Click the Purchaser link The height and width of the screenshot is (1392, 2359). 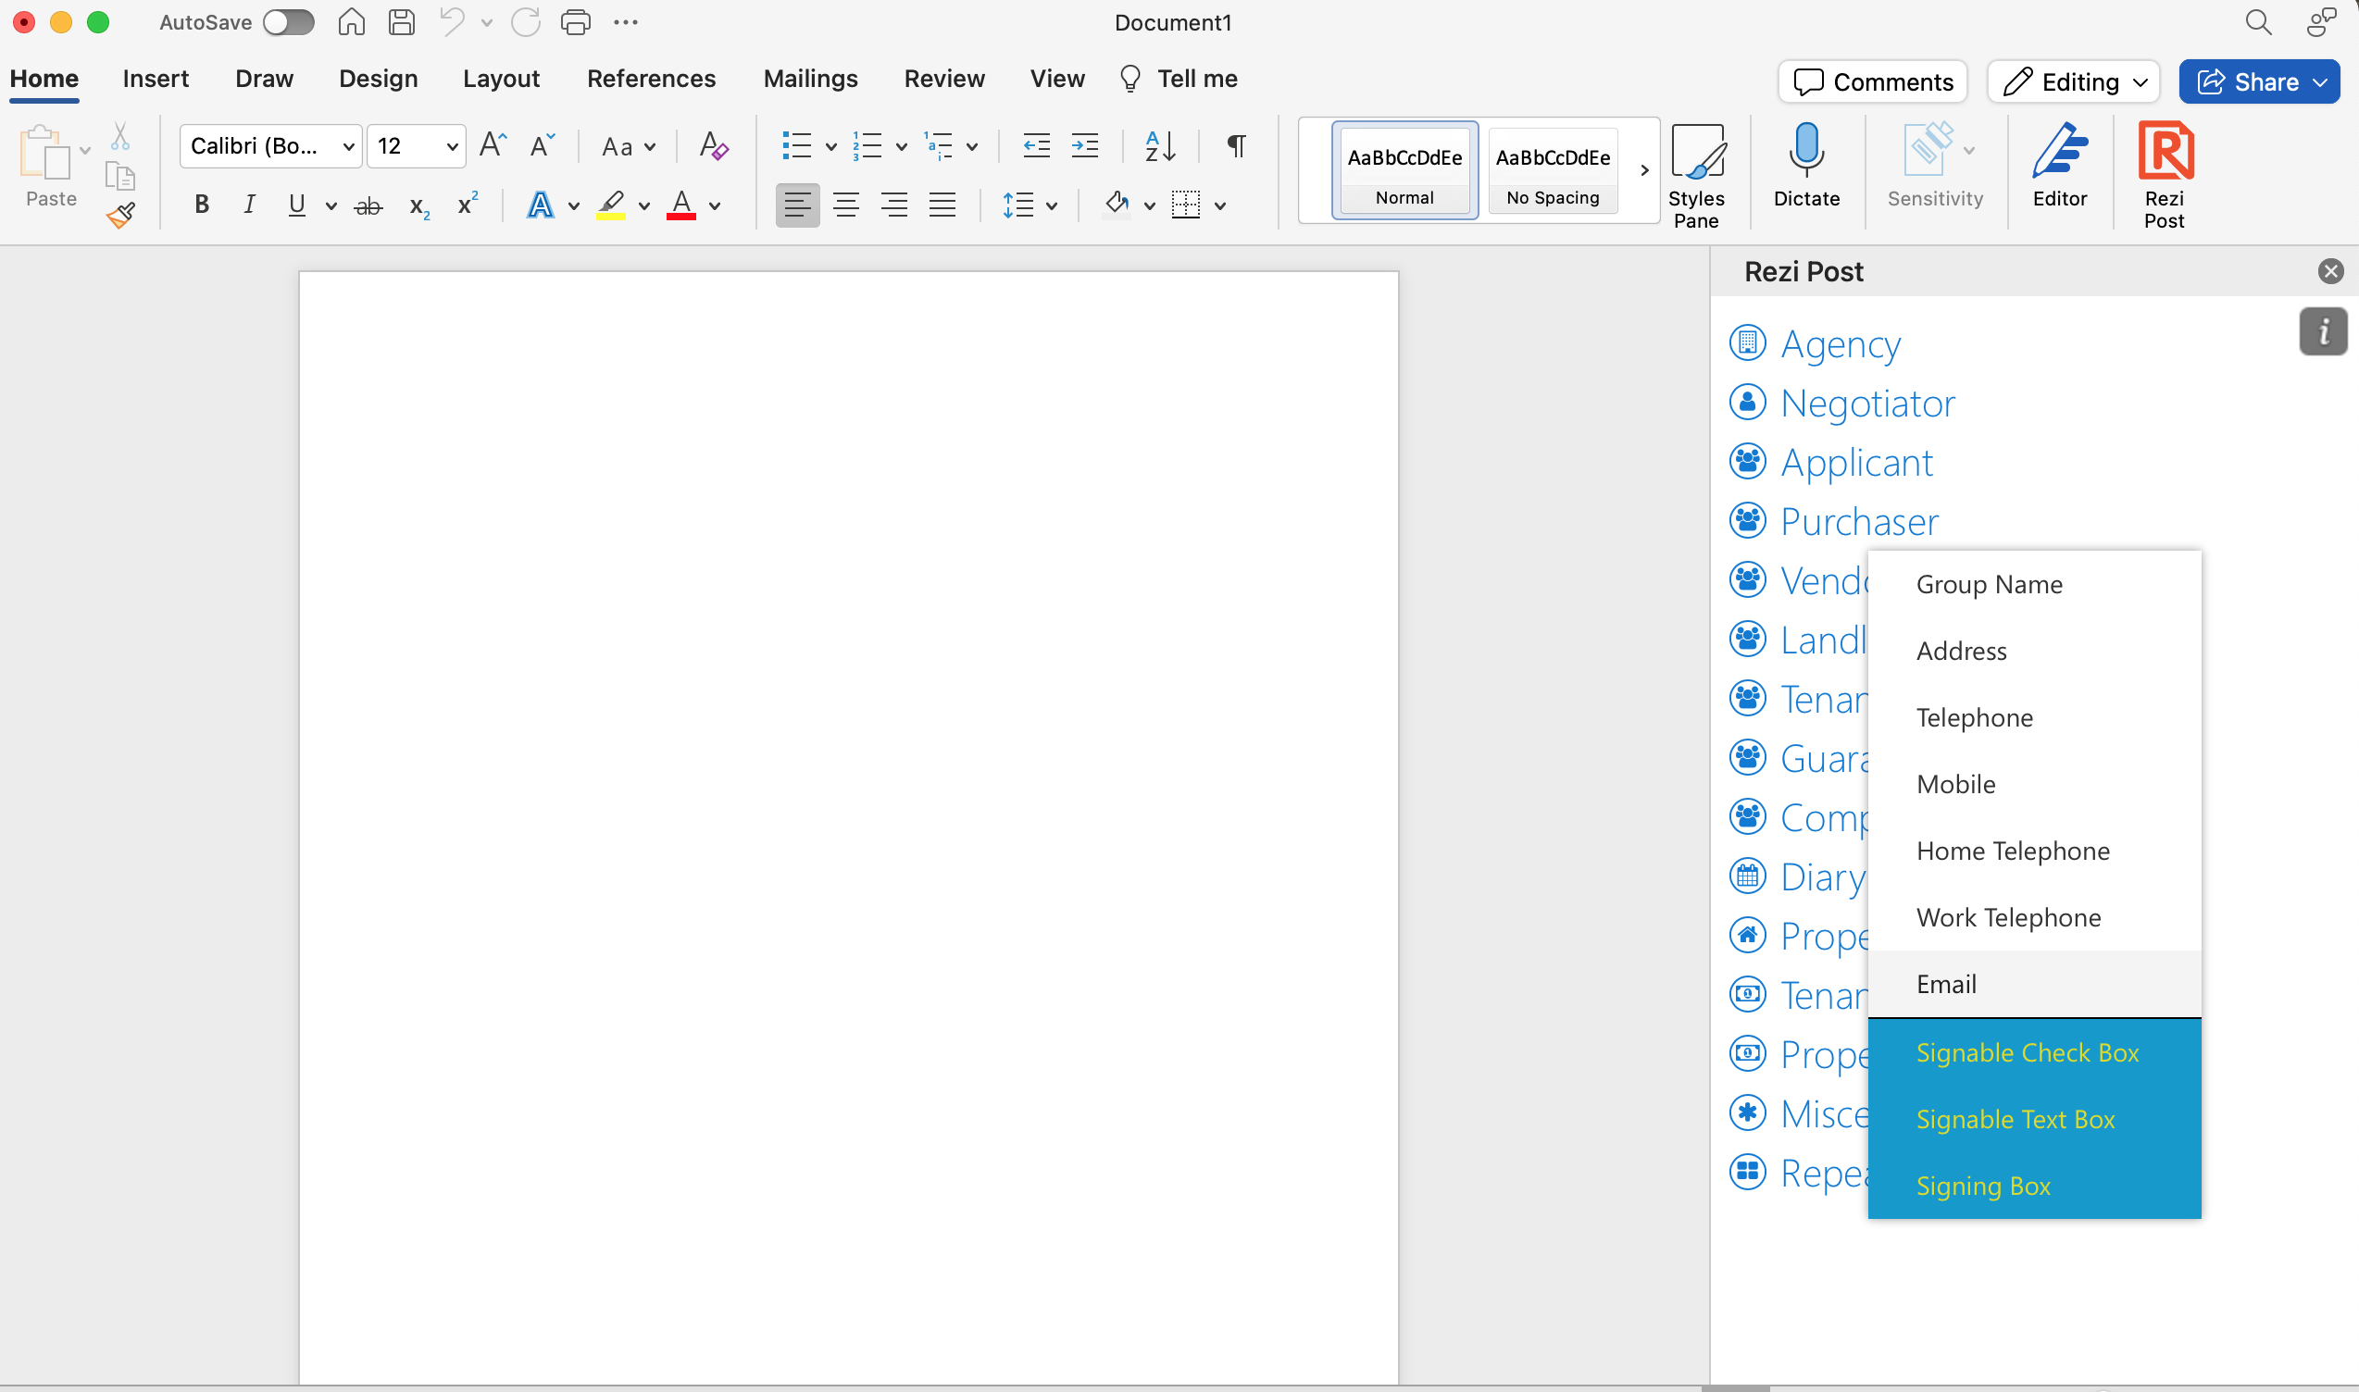point(1859,521)
